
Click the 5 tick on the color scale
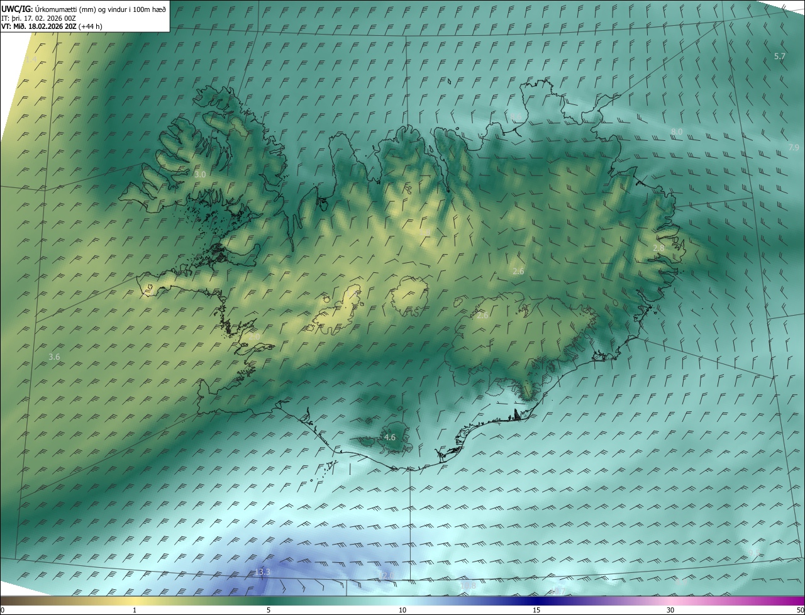269,610
